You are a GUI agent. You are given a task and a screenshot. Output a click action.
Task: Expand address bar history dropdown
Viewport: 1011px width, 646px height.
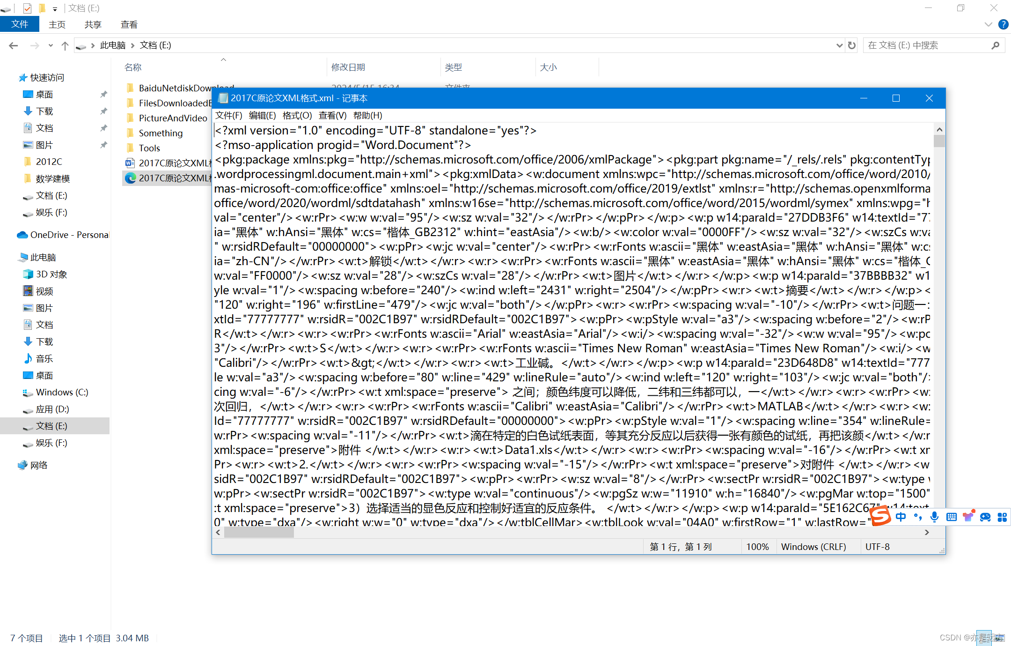pos(839,45)
